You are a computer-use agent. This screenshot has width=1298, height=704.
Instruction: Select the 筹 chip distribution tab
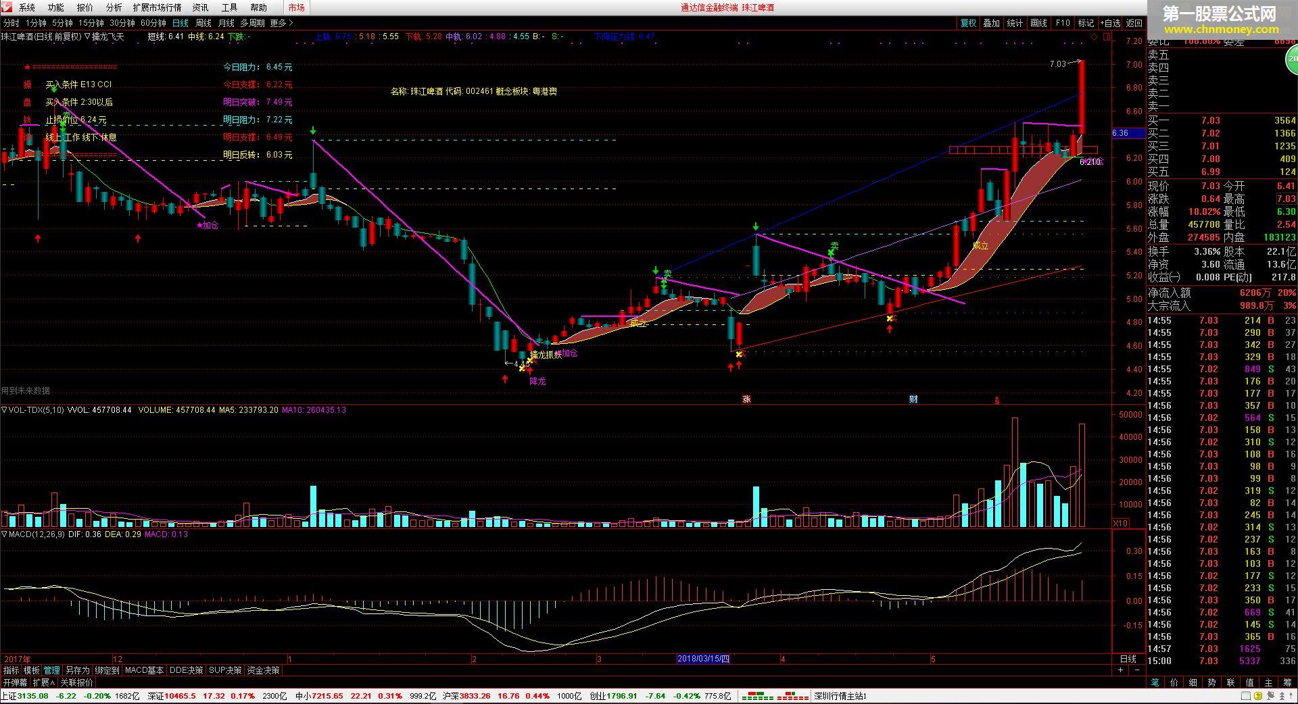click(1287, 682)
